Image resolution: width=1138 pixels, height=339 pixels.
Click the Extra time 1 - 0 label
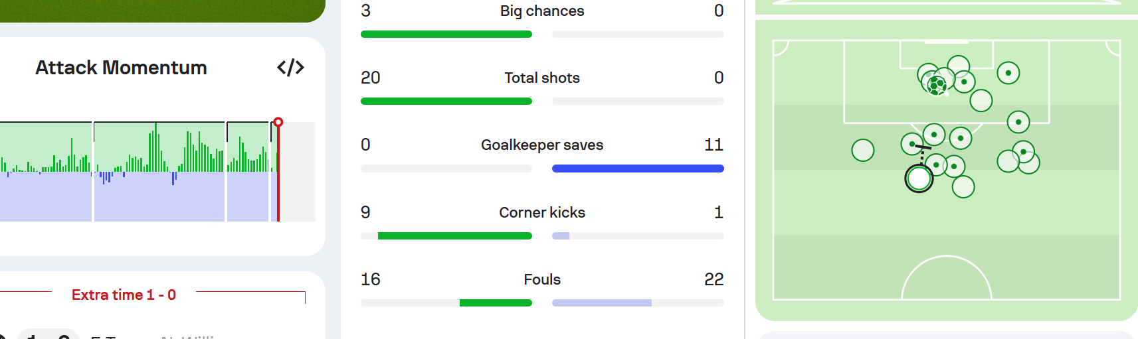point(124,295)
